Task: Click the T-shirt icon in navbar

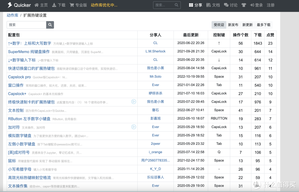Action: pyautogui.click(x=244, y=5)
